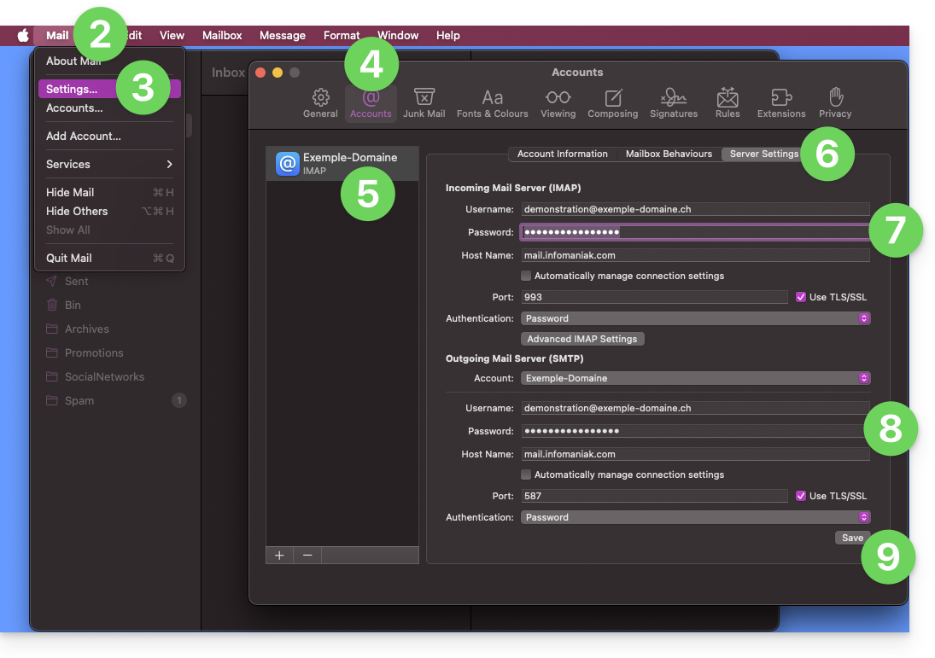935x658 pixels.
Task: Click the Advanced IMAP Settings button
Action: click(582, 339)
